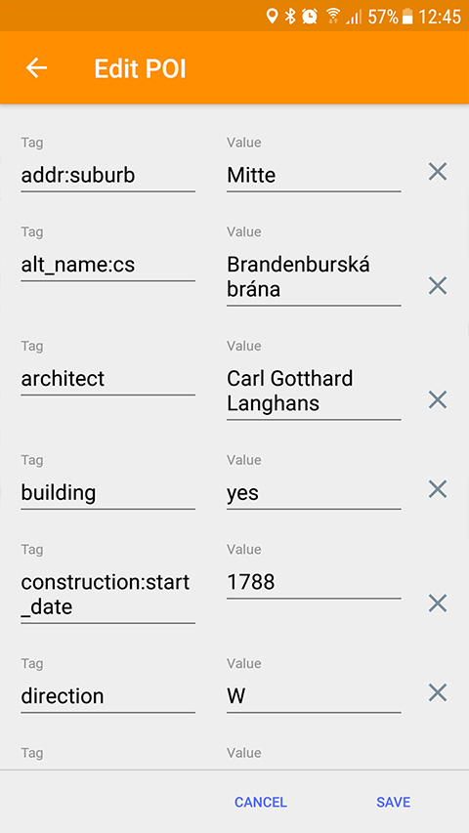Select the architect tag name field
469x833 pixels.
point(107,379)
